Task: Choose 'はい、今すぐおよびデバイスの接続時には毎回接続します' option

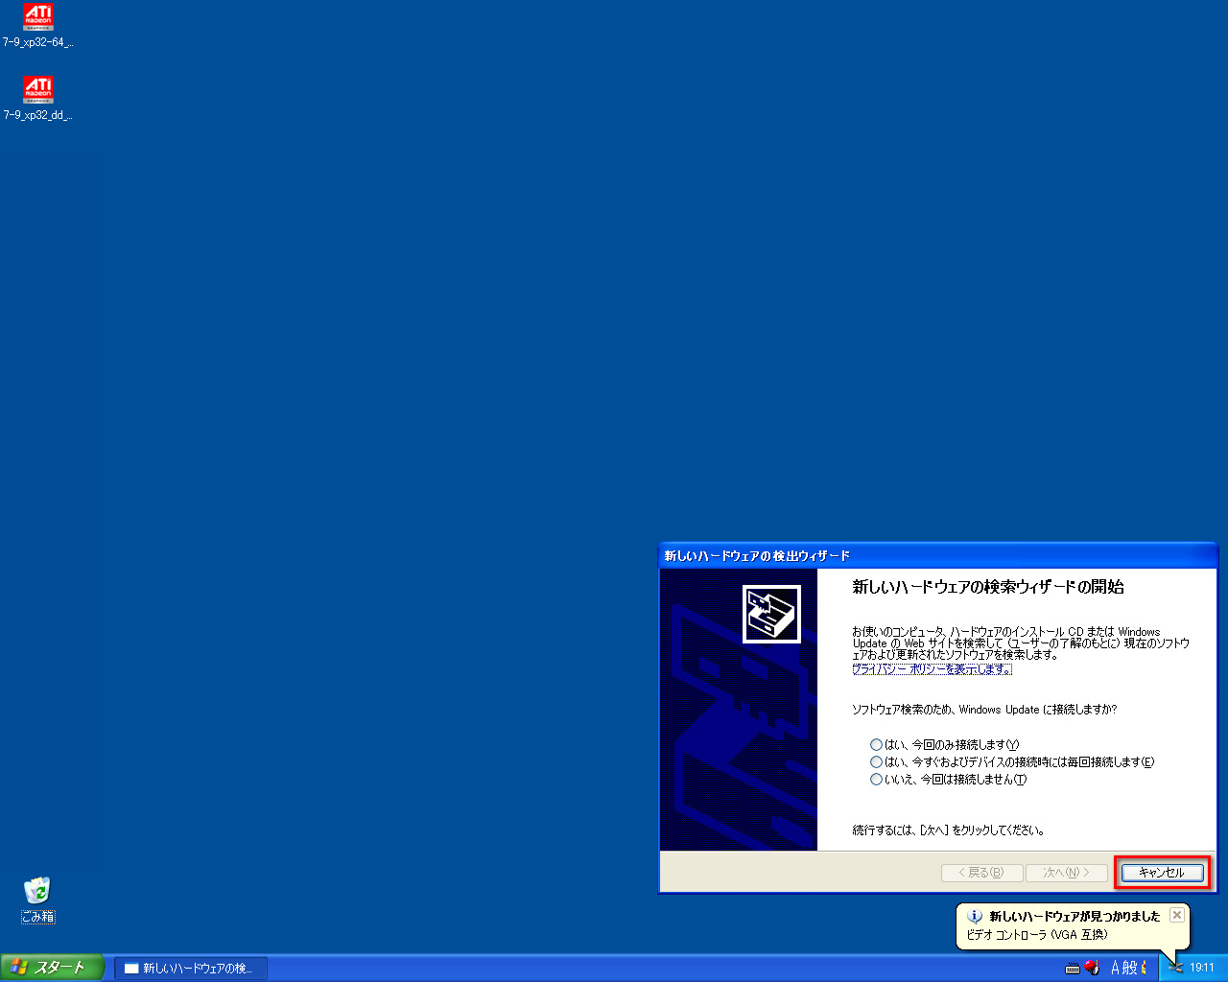Action: point(876,762)
